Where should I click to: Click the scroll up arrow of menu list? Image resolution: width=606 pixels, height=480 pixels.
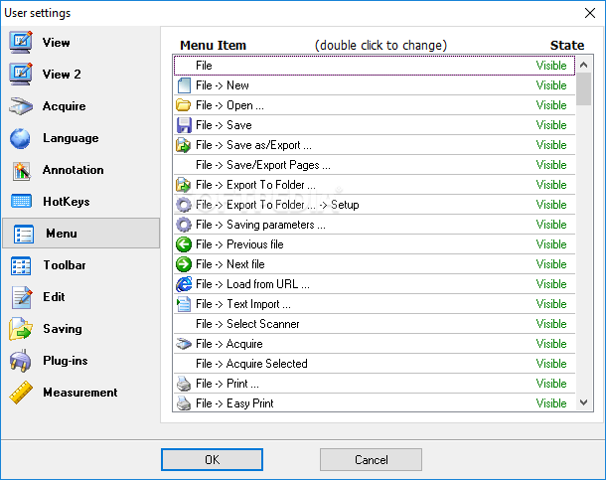point(583,65)
